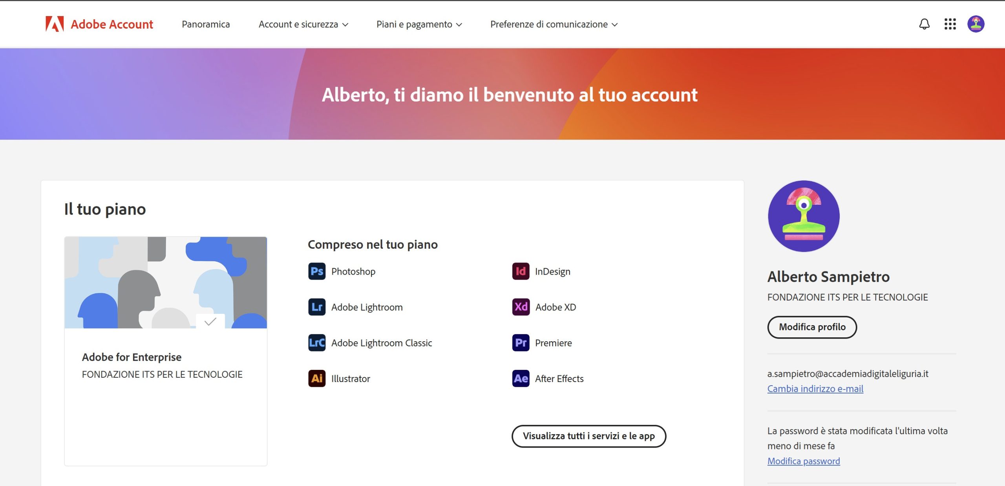Click the Adobe XD icon
The image size is (1005, 486).
tap(521, 307)
